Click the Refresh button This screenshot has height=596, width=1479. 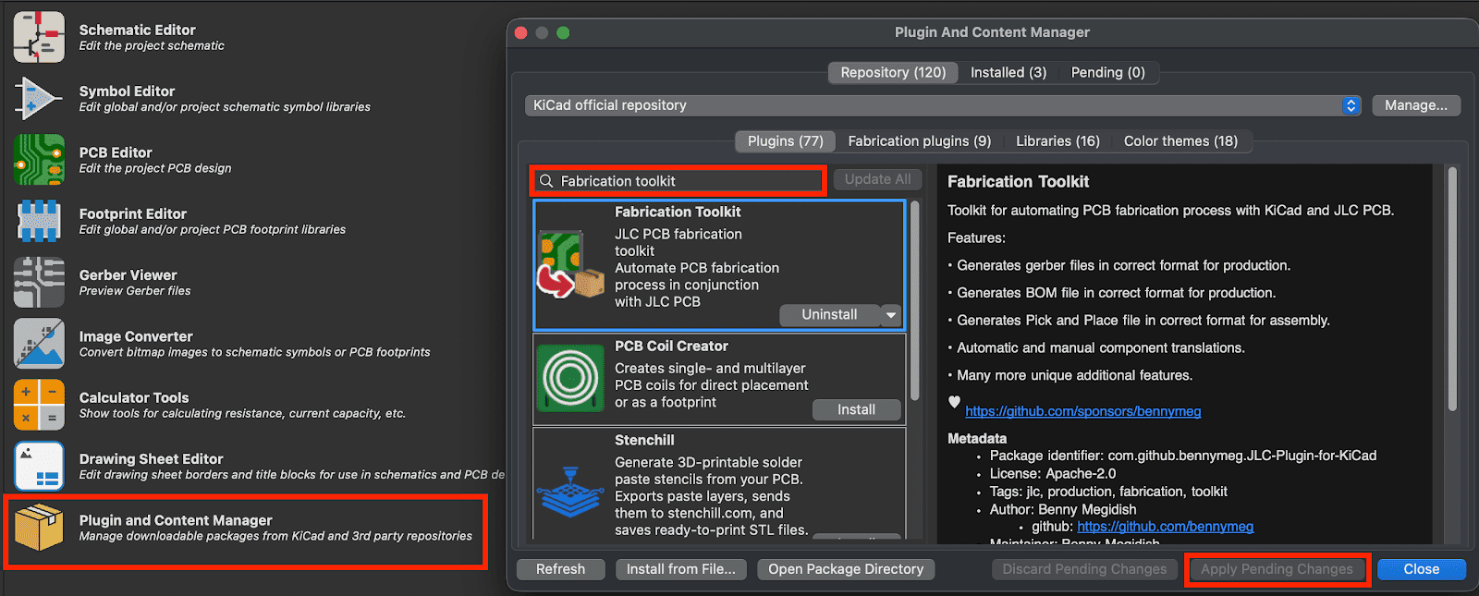[560, 569]
